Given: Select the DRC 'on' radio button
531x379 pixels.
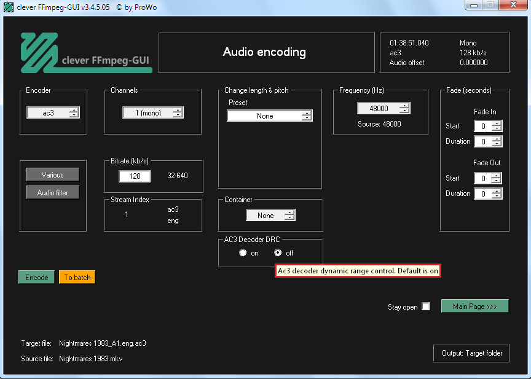Looking at the screenshot, I should (x=243, y=253).
